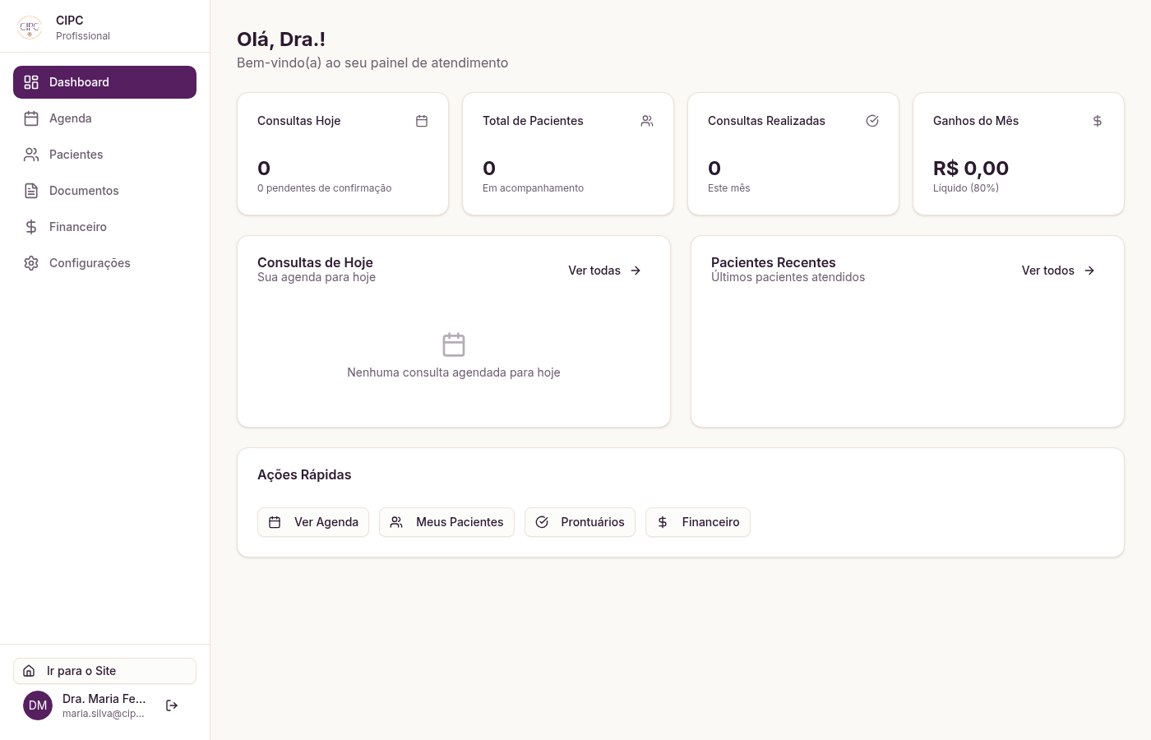
Task: Click the R$ 0,00 earnings value
Action: click(971, 169)
